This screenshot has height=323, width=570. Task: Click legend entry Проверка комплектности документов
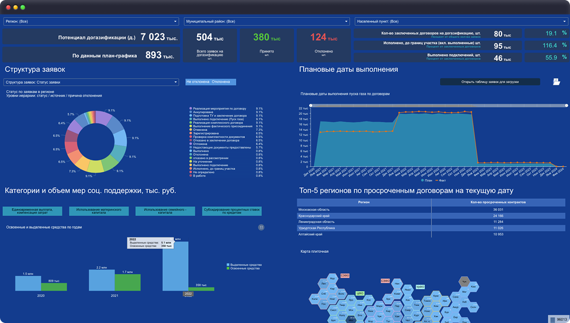(x=217, y=137)
